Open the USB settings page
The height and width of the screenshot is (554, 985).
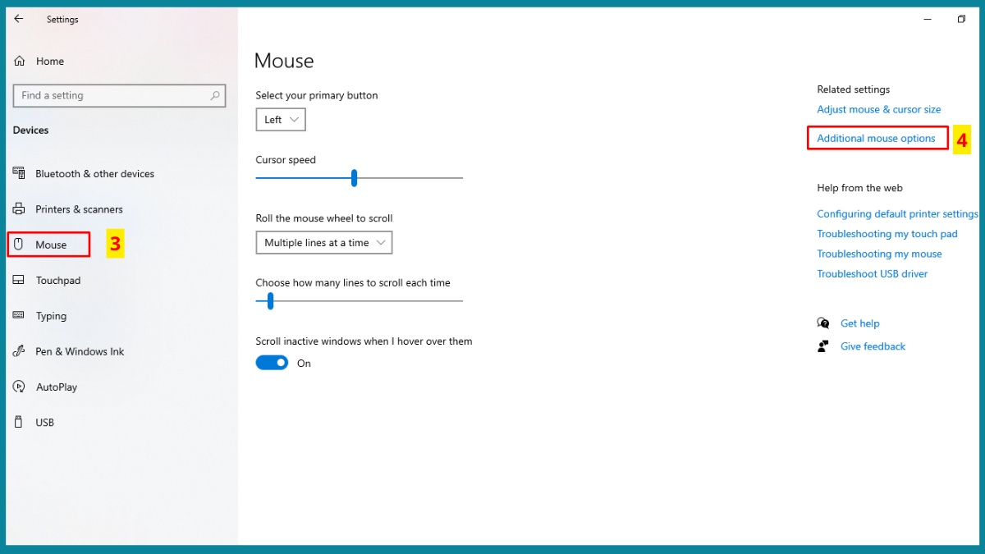coord(44,423)
